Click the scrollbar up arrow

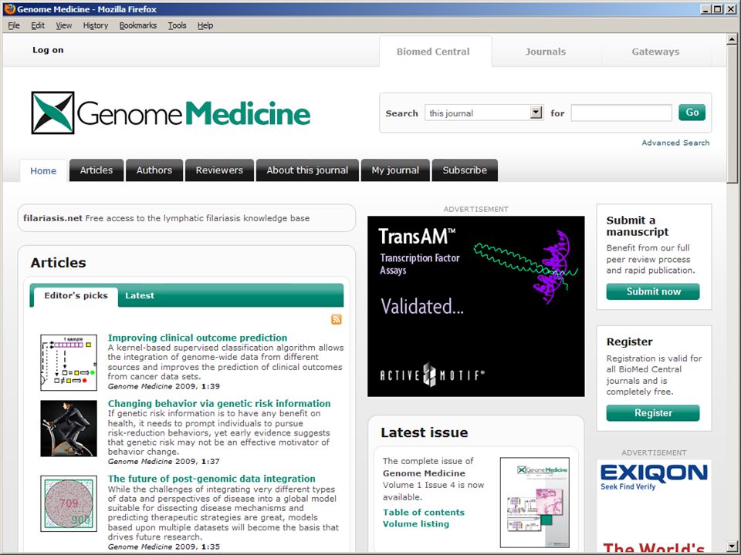point(732,39)
